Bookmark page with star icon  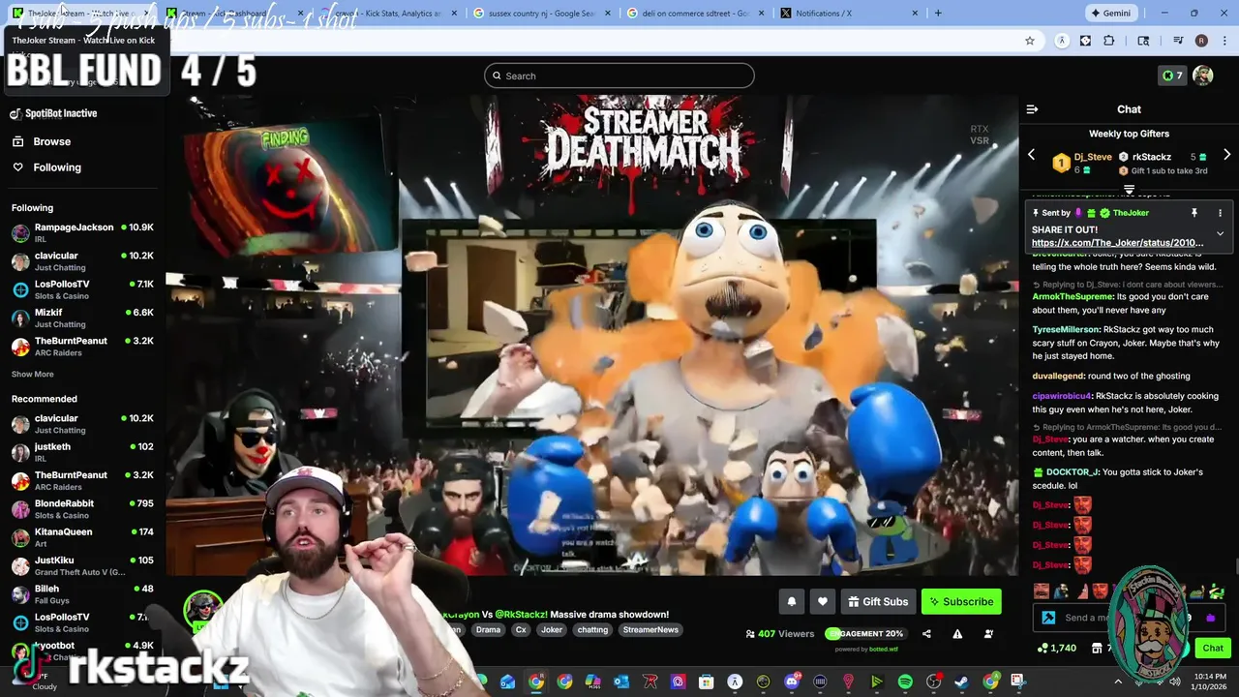click(x=1030, y=41)
